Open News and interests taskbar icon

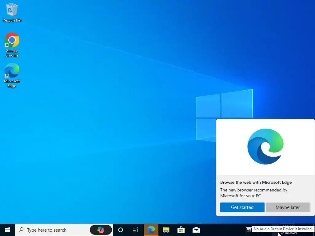(x=249, y=230)
